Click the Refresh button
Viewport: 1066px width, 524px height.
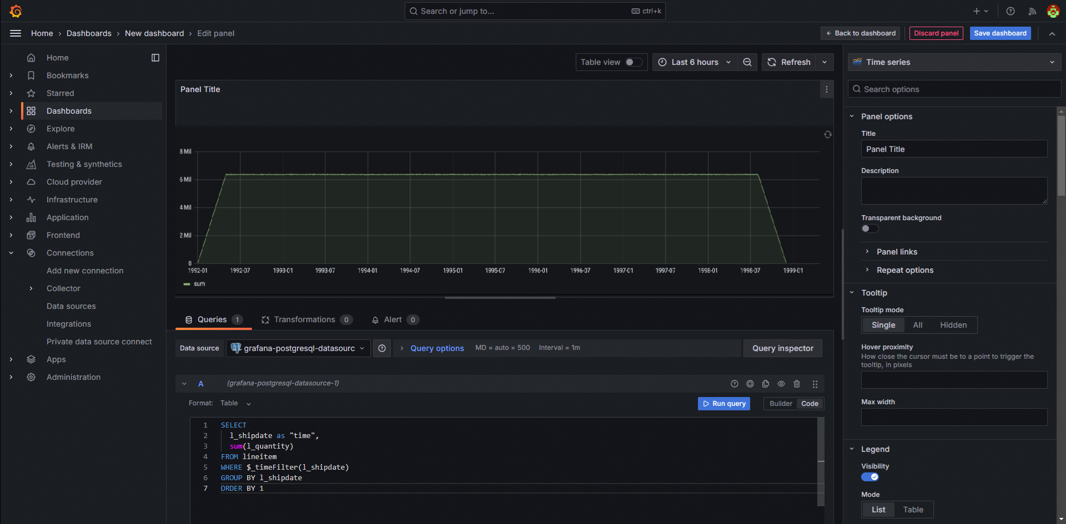789,62
